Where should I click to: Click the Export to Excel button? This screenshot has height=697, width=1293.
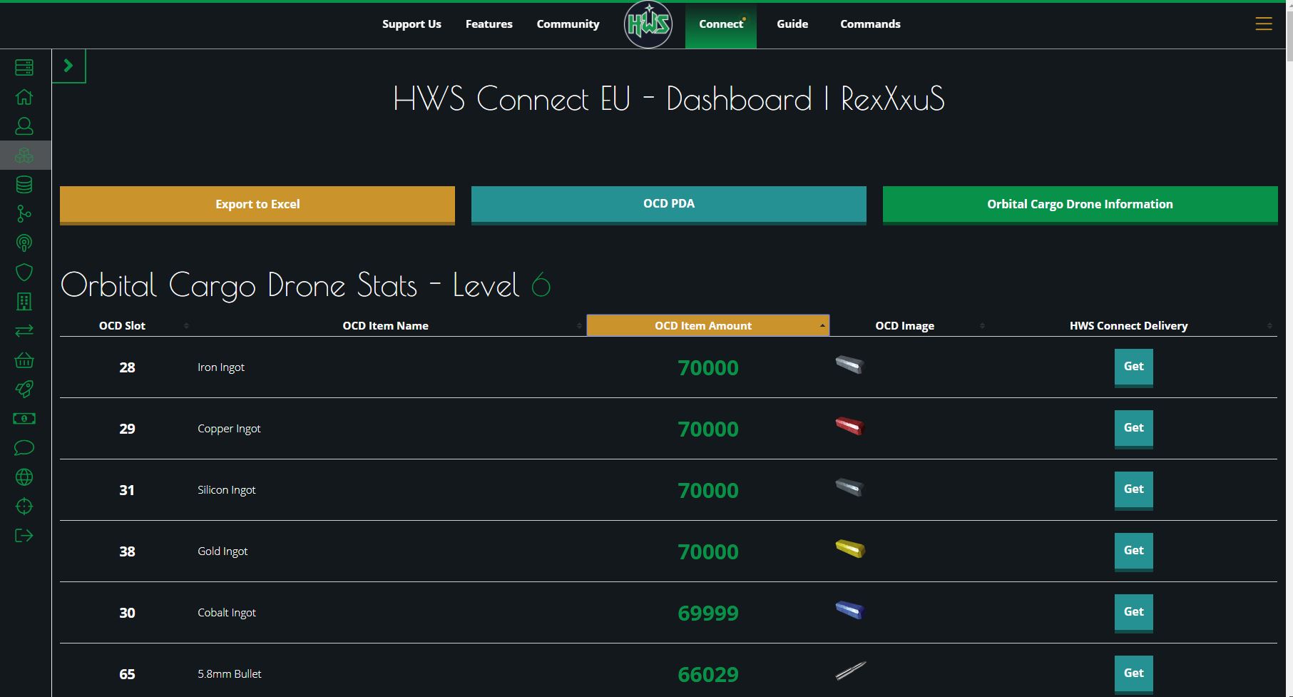[257, 204]
